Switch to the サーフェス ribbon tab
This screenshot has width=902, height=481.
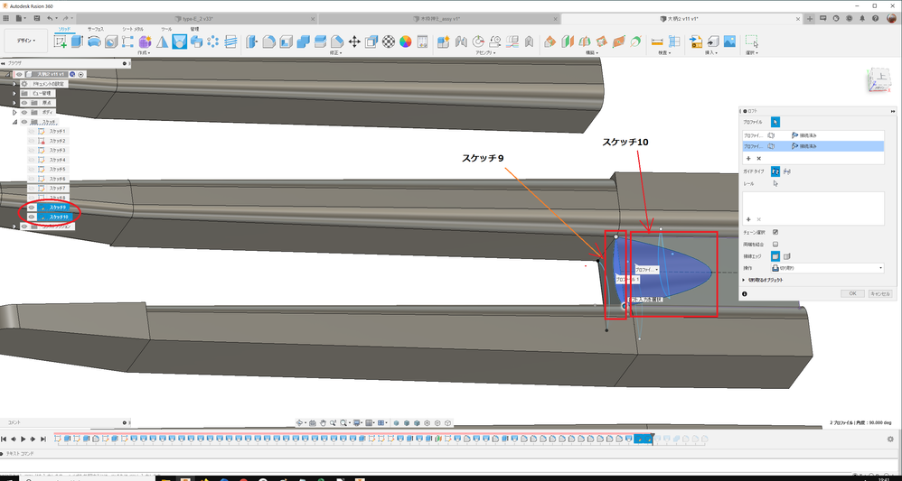[96, 28]
